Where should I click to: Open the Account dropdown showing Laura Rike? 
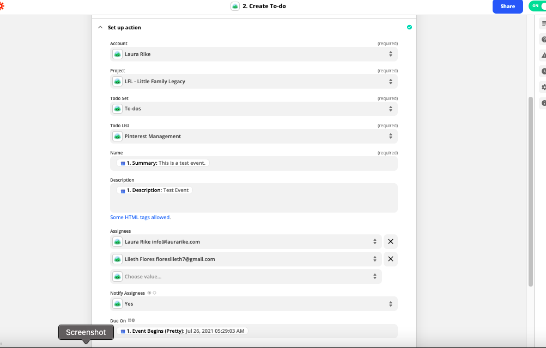tap(254, 54)
